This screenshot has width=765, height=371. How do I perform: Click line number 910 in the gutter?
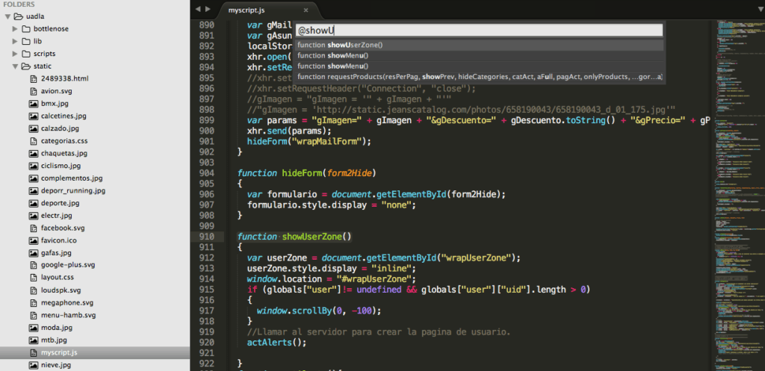click(207, 237)
